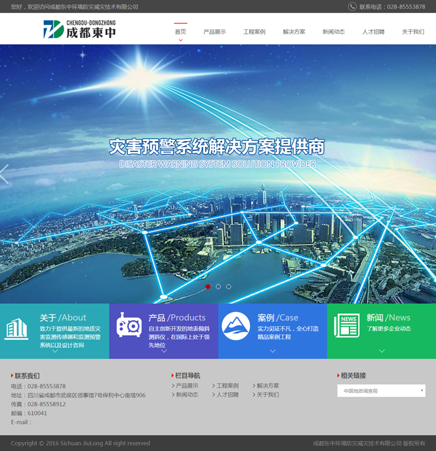
Task: Click the phone icon beside the contact number
Action: [x=353, y=7]
